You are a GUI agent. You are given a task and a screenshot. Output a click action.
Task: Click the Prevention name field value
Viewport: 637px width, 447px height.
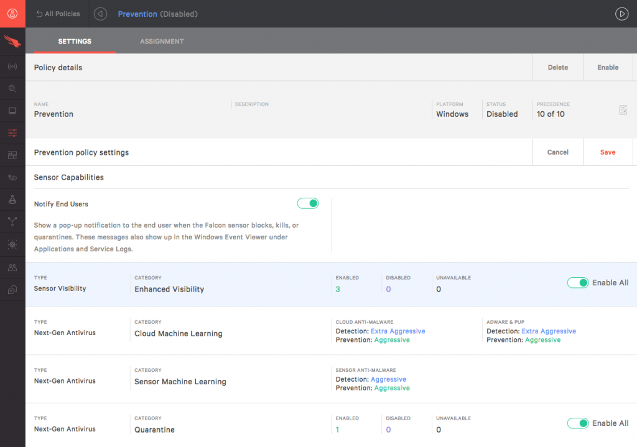pyautogui.click(x=53, y=114)
